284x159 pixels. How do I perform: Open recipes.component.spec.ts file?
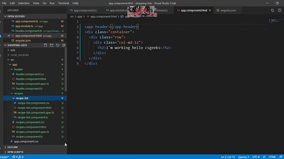pyautogui.click(x=32, y=132)
